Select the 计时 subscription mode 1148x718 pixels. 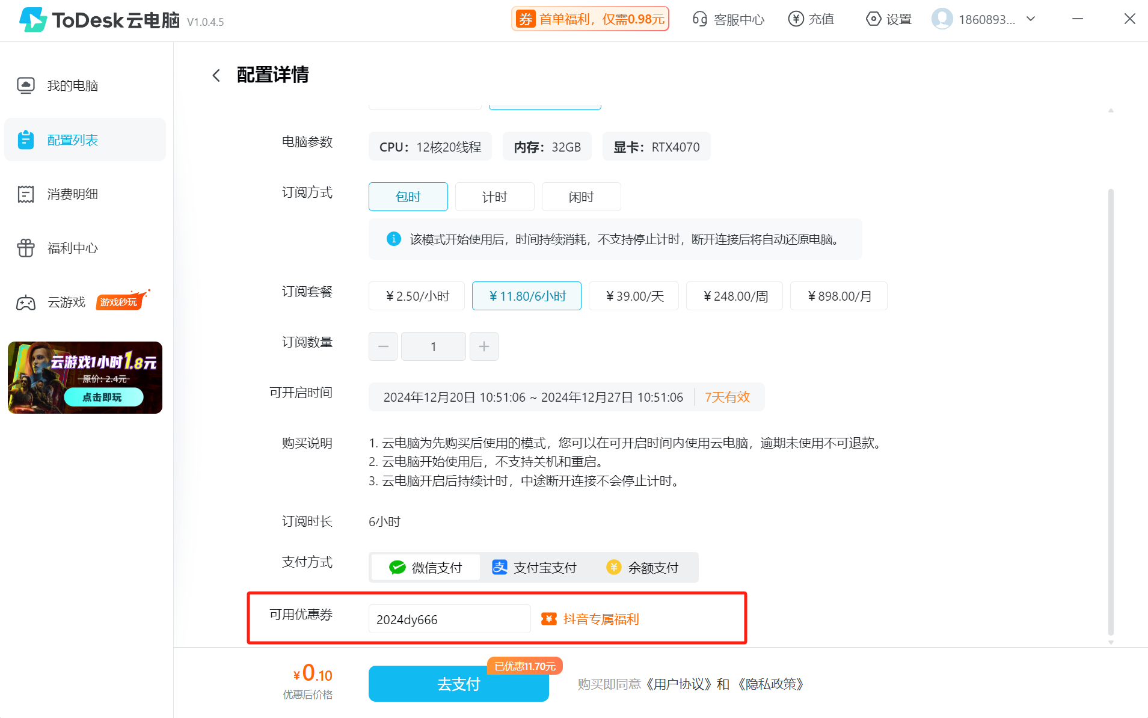495,197
